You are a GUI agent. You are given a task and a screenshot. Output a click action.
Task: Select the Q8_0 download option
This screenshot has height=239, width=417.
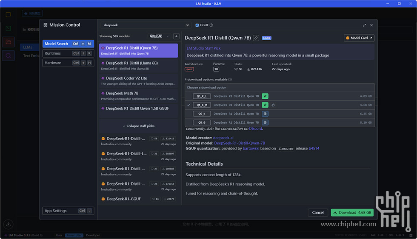coord(280,122)
